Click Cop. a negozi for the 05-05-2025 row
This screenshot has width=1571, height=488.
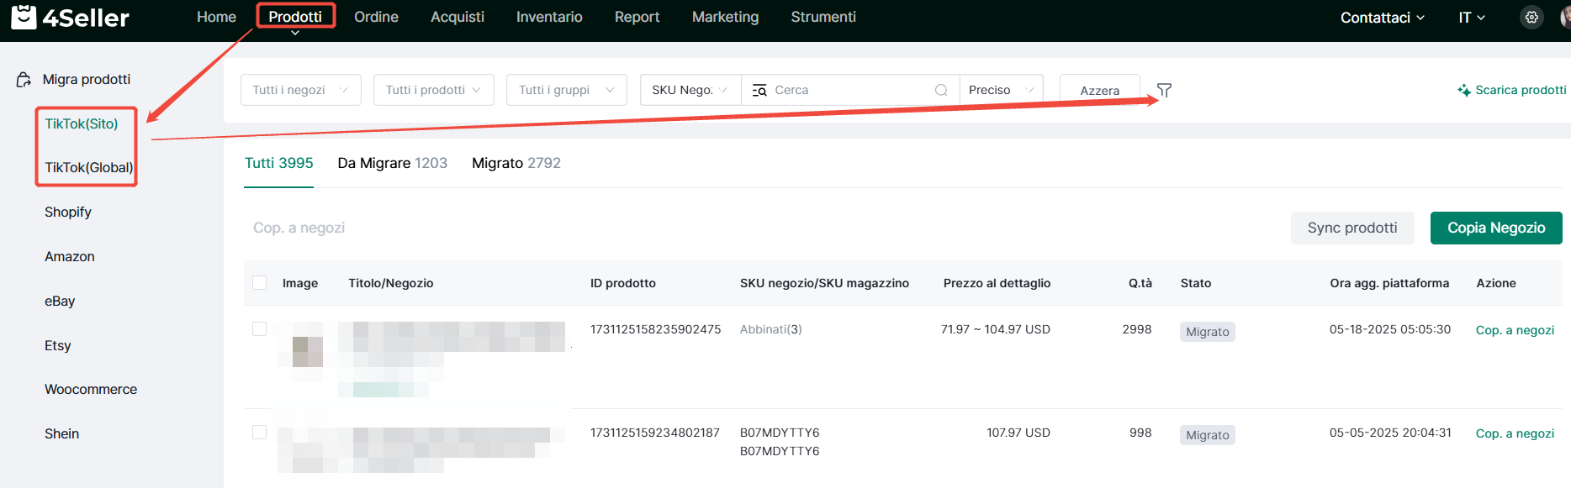click(1515, 433)
